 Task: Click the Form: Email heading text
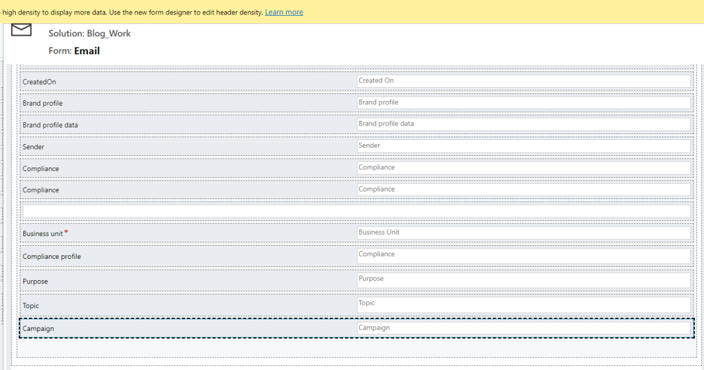click(x=74, y=51)
